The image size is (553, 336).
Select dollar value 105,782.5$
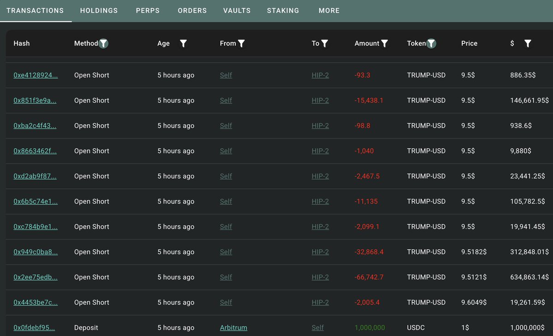[528, 202]
